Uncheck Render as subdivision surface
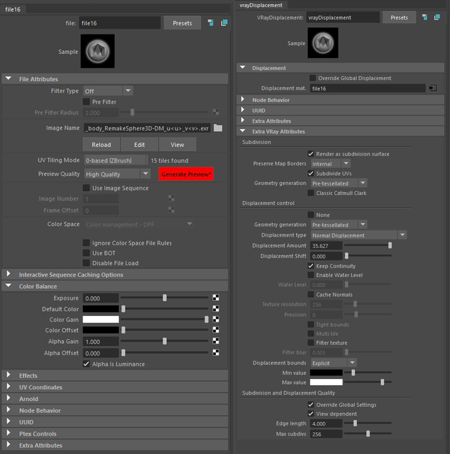The height and width of the screenshot is (454, 450). pos(311,154)
